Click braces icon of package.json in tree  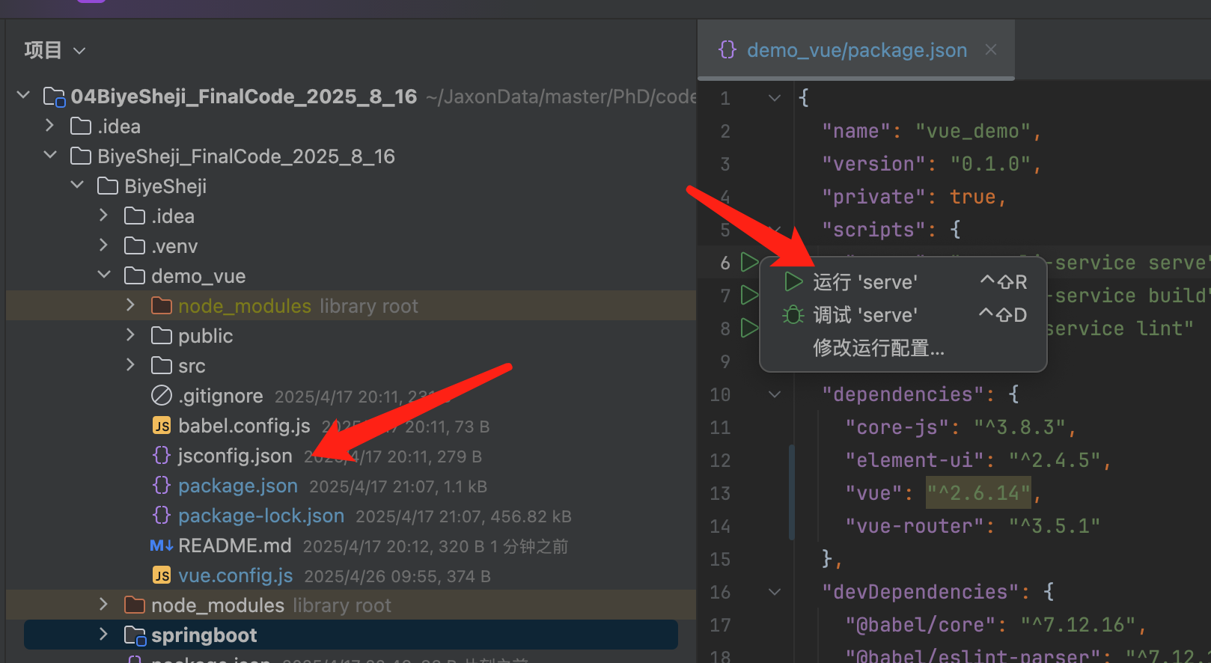162,486
